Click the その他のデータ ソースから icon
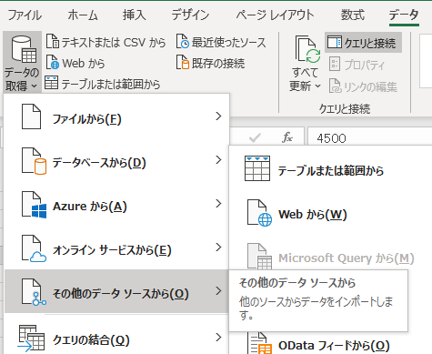The image size is (432, 354). pos(34,292)
